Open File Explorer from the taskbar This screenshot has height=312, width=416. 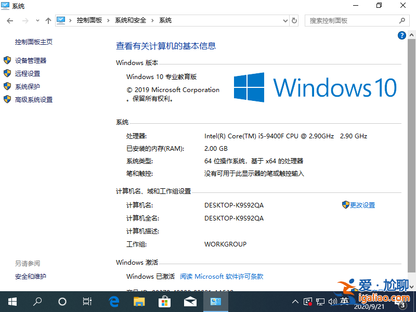pyautogui.click(x=139, y=301)
